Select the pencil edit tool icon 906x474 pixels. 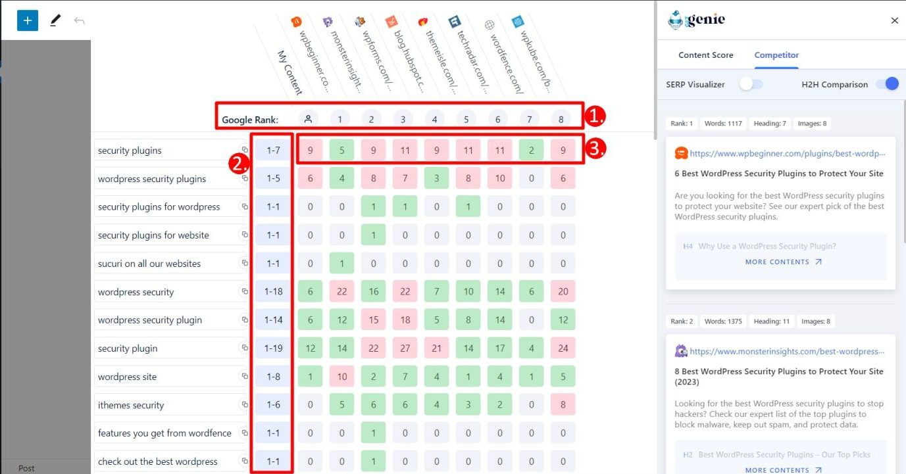coord(55,20)
